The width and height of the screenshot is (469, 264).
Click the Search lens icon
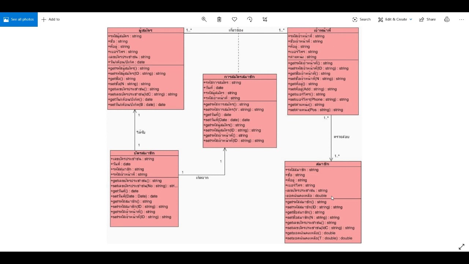coord(355,19)
